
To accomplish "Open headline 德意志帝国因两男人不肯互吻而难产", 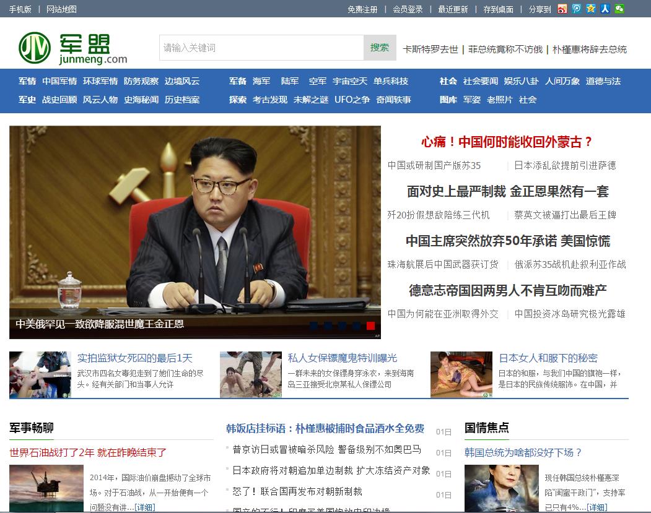I will coord(508,290).
